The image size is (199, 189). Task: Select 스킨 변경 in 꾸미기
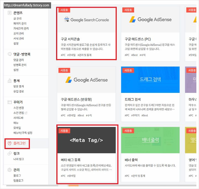click(x=19, y=108)
